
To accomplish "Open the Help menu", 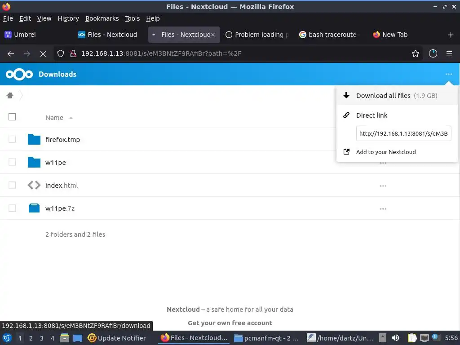I will (153, 18).
